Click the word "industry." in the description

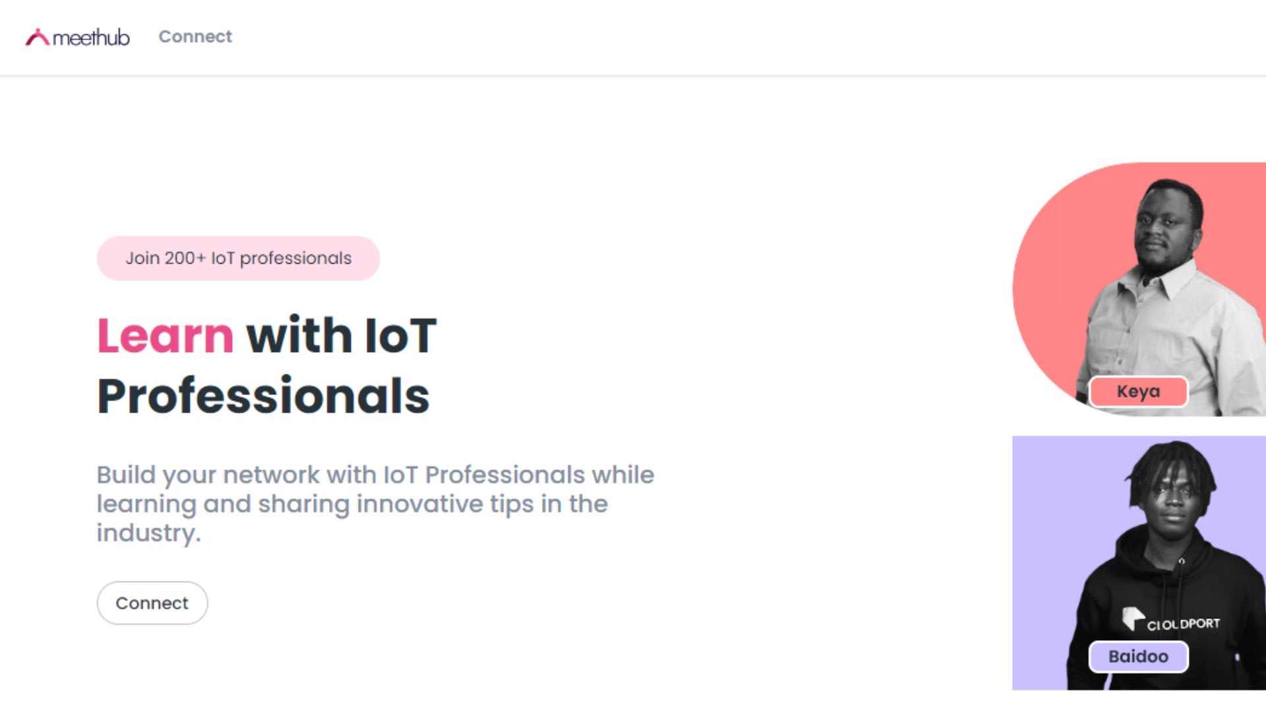pyautogui.click(x=148, y=533)
